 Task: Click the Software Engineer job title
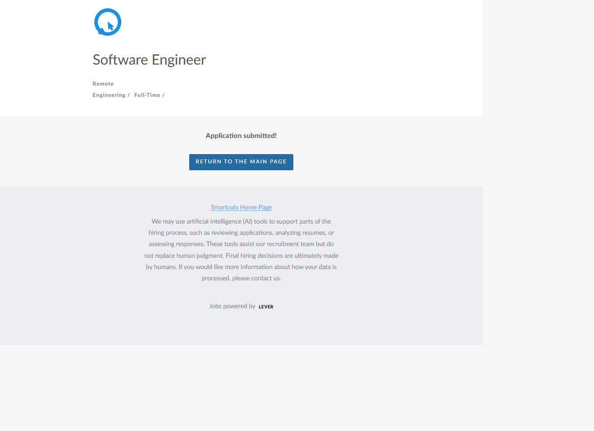149,60
